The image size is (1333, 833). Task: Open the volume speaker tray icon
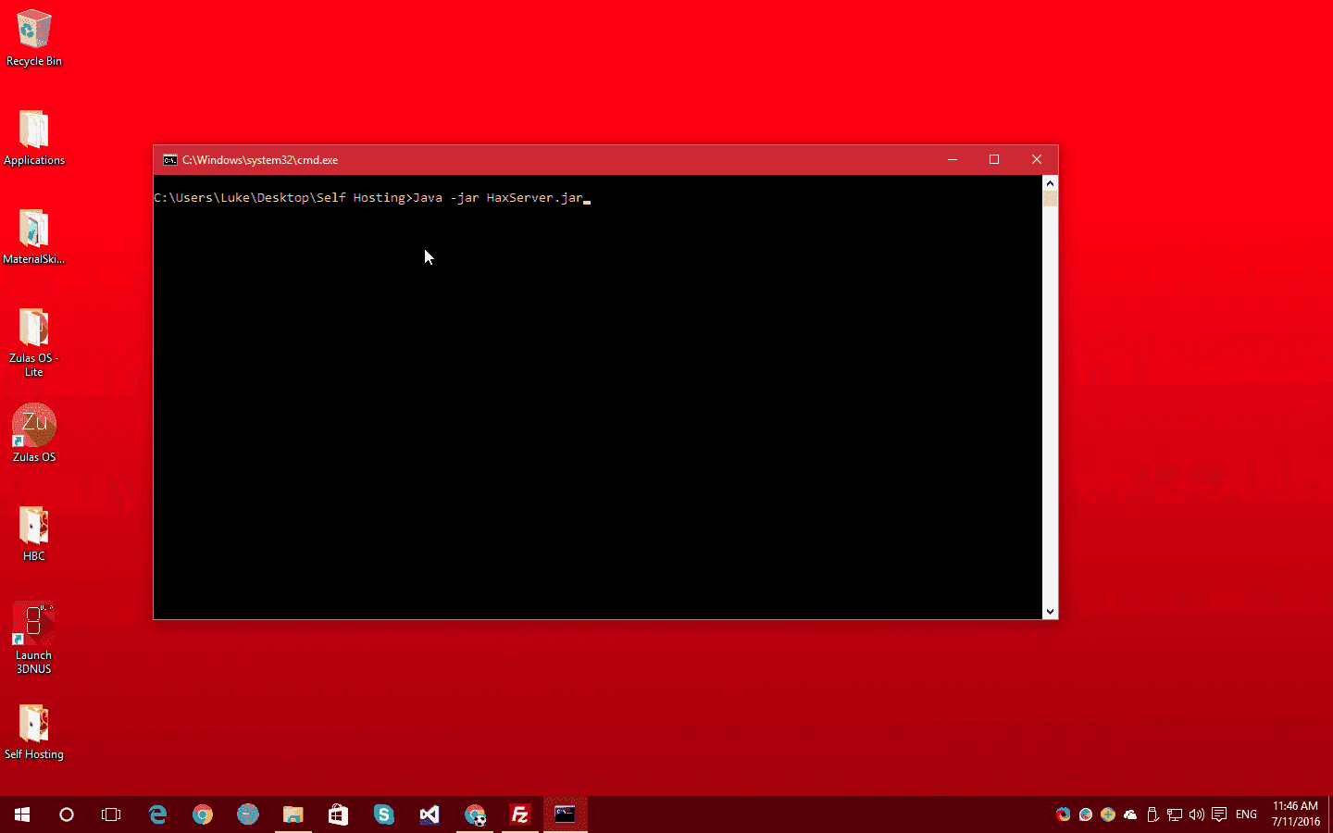coord(1197,814)
